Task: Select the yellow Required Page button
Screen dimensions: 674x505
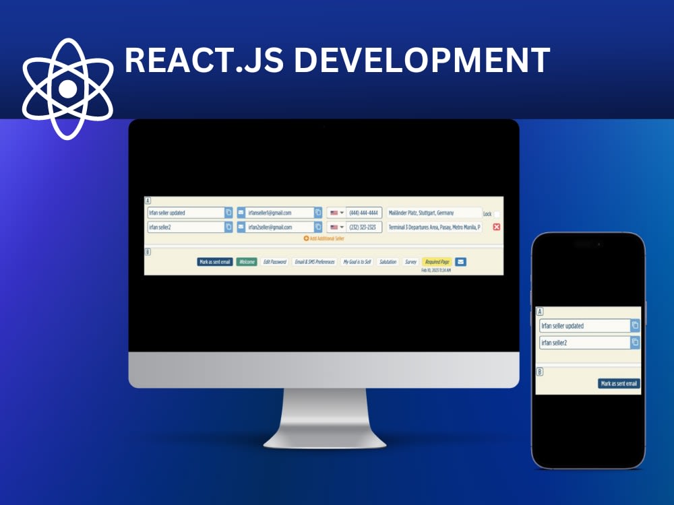Action: tap(437, 261)
